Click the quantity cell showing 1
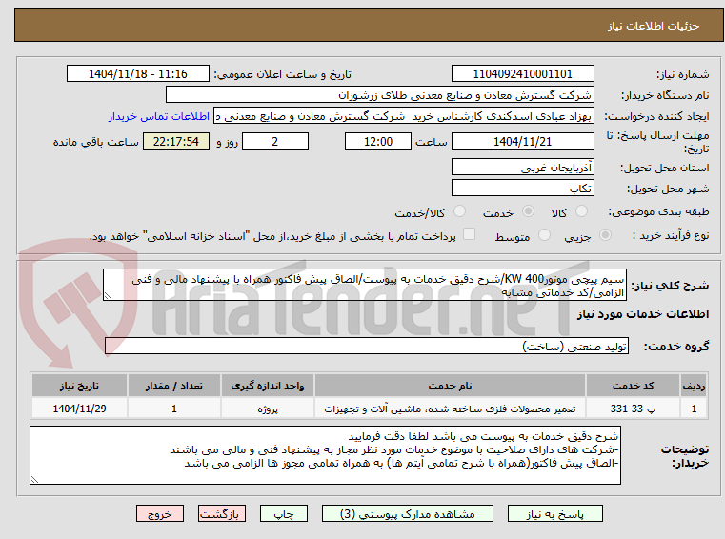The width and height of the screenshot is (725, 539). [x=174, y=409]
